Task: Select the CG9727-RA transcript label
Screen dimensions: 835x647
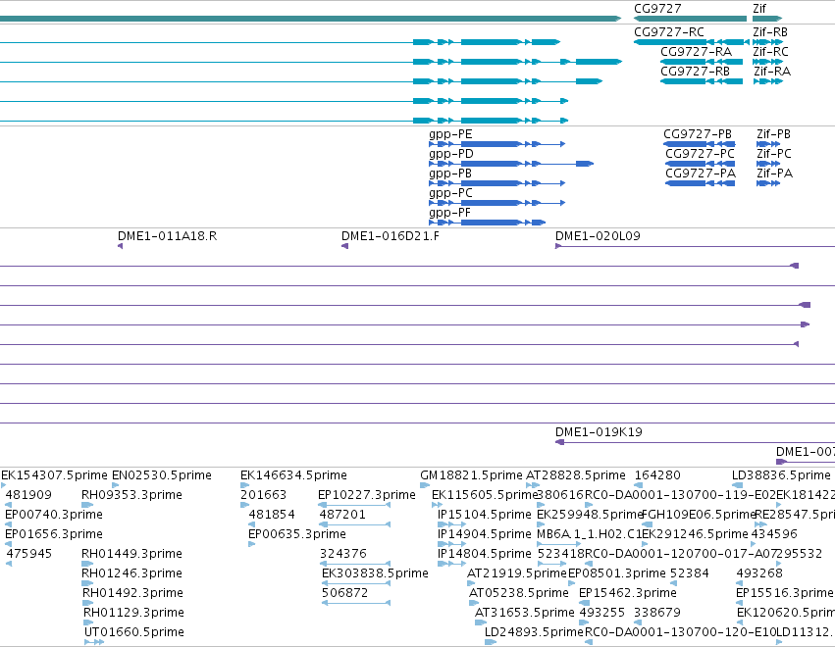Action: (x=696, y=52)
